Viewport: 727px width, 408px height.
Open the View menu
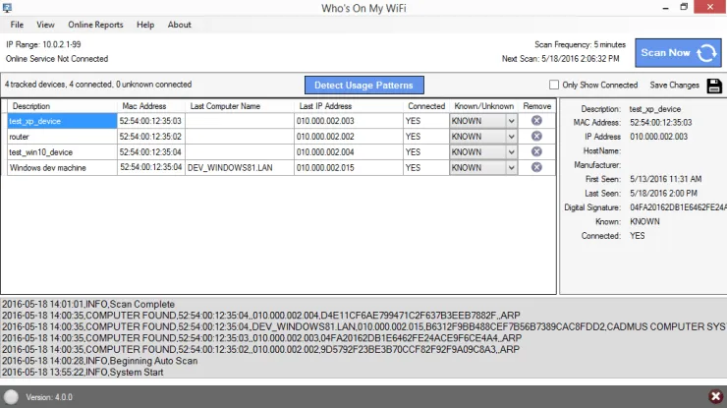45,25
